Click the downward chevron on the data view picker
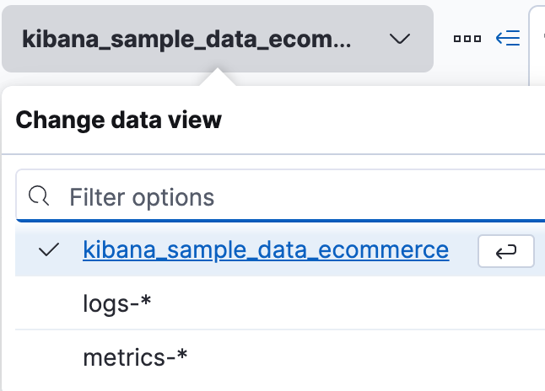This screenshot has height=391, width=545. [400, 39]
